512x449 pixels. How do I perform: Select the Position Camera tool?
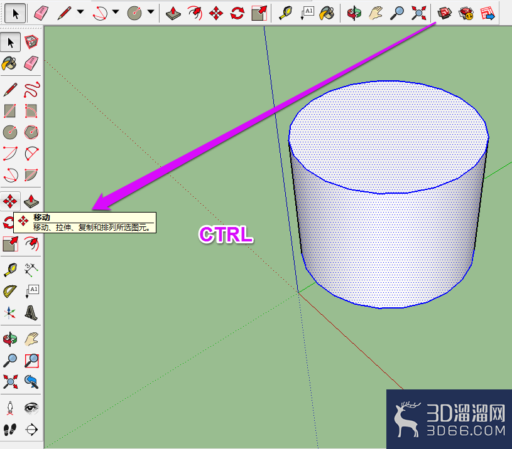(10, 408)
